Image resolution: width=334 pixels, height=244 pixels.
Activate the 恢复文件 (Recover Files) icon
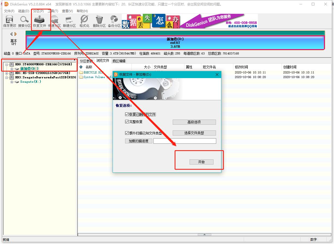point(39,21)
